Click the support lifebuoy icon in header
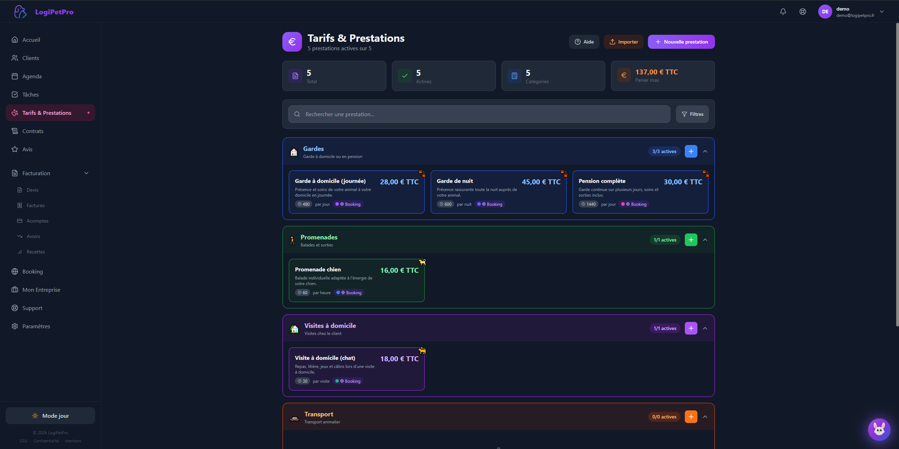899x449 pixels. click(802, 12)
